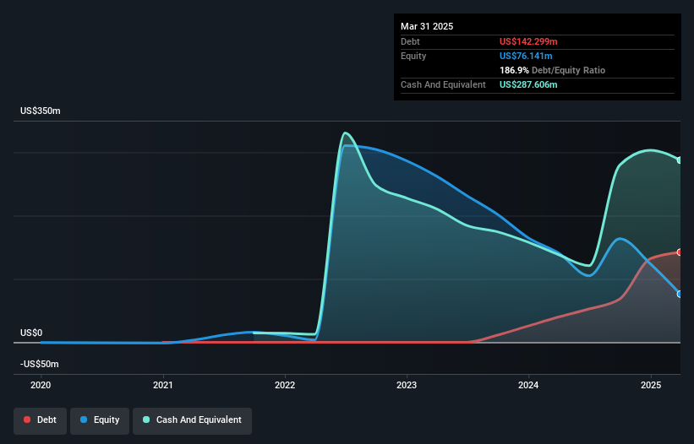This screenshot has height=444, width=694.
Task: Click the Equity row label in tooltip
Action: click(x=413, y=56)
